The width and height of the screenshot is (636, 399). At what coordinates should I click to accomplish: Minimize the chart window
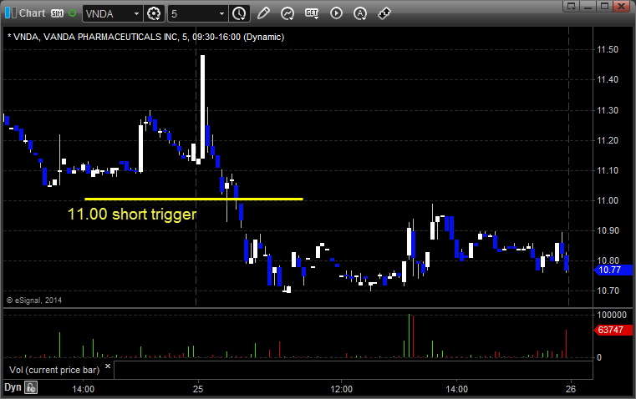point(588,6)
